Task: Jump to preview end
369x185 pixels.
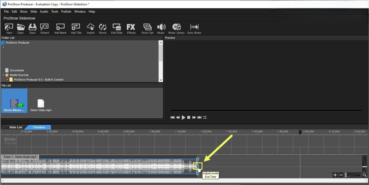Action: pos(200,118)
